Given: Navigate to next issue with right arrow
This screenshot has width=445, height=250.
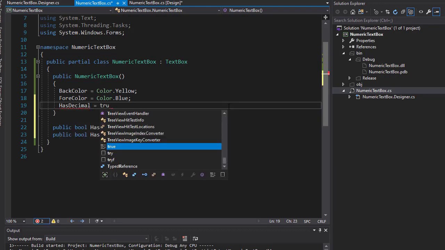Looking at the screenshot, I should coord(82,221).
